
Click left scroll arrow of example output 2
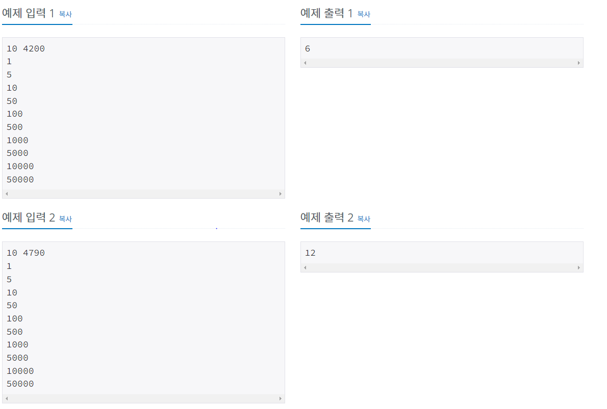tap(306, 267)
